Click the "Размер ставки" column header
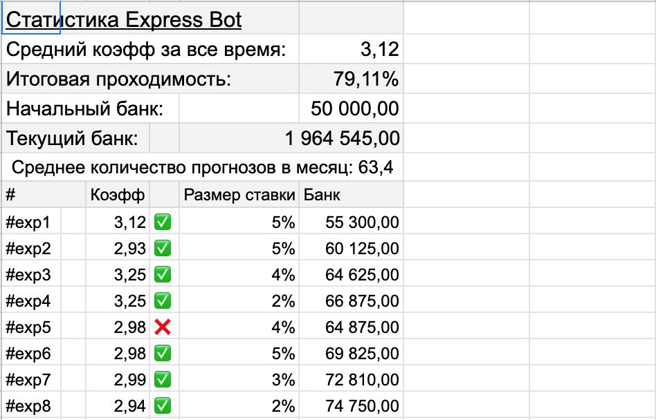 (239, 195)
